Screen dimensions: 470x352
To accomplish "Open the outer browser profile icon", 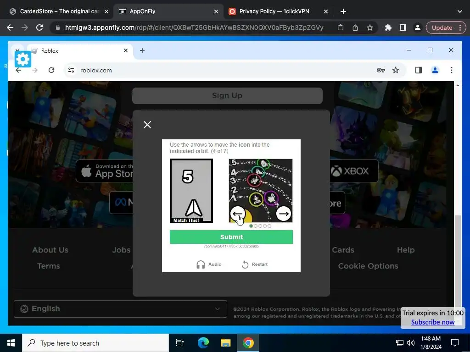I will (x=417, y=27).
